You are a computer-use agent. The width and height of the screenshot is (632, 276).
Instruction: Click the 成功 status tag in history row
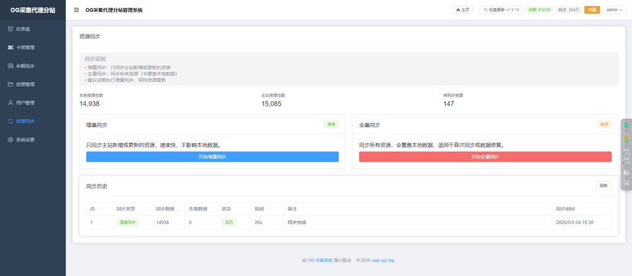tap(229, 222)
